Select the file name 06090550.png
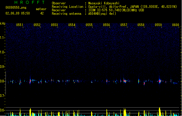 pyautogui.click(x=16, y=8)
